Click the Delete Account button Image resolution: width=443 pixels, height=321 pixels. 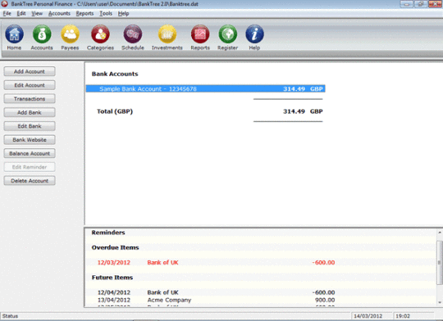point(30,180)
